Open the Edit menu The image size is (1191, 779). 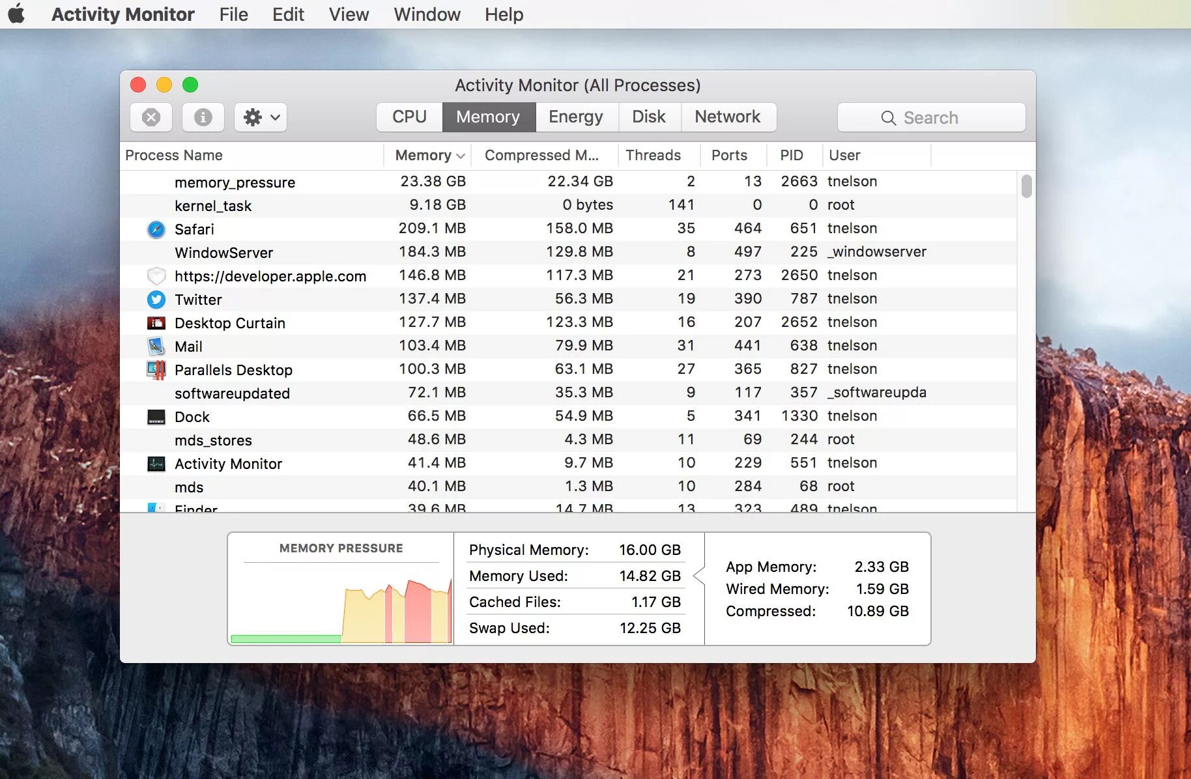tap(288, 14)
